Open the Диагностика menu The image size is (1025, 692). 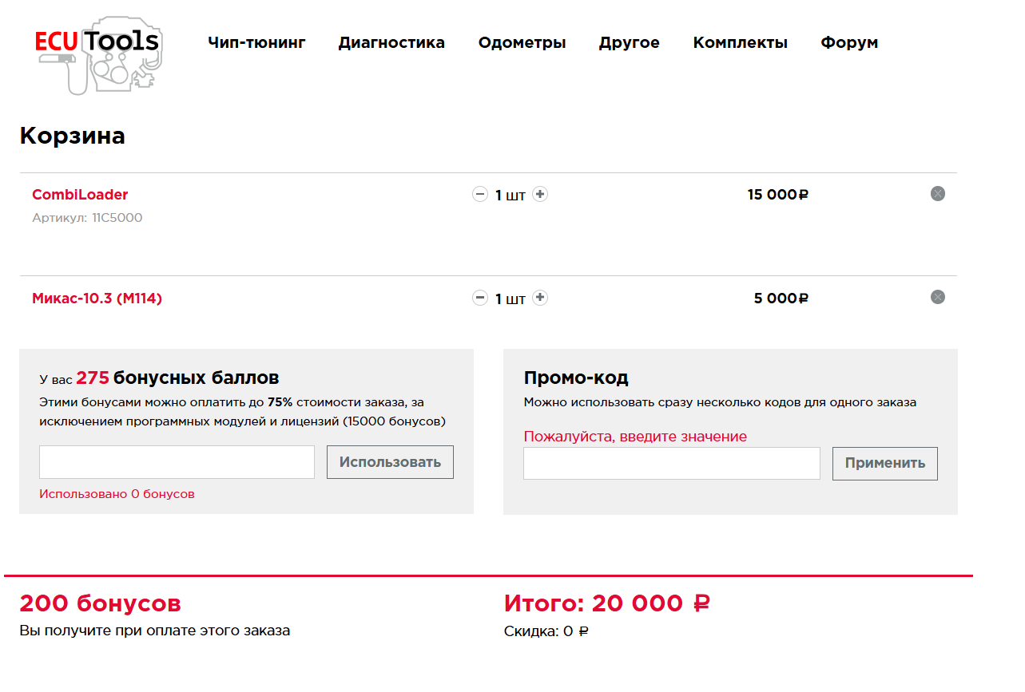391,43
